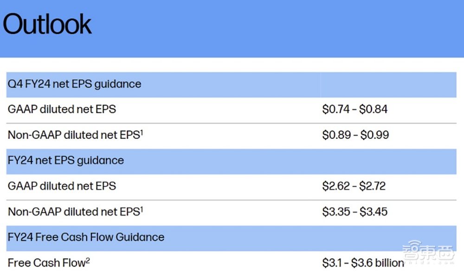Select the $3.35 - $3.45 value
The image size is (464, 273).
pos(355,212)
